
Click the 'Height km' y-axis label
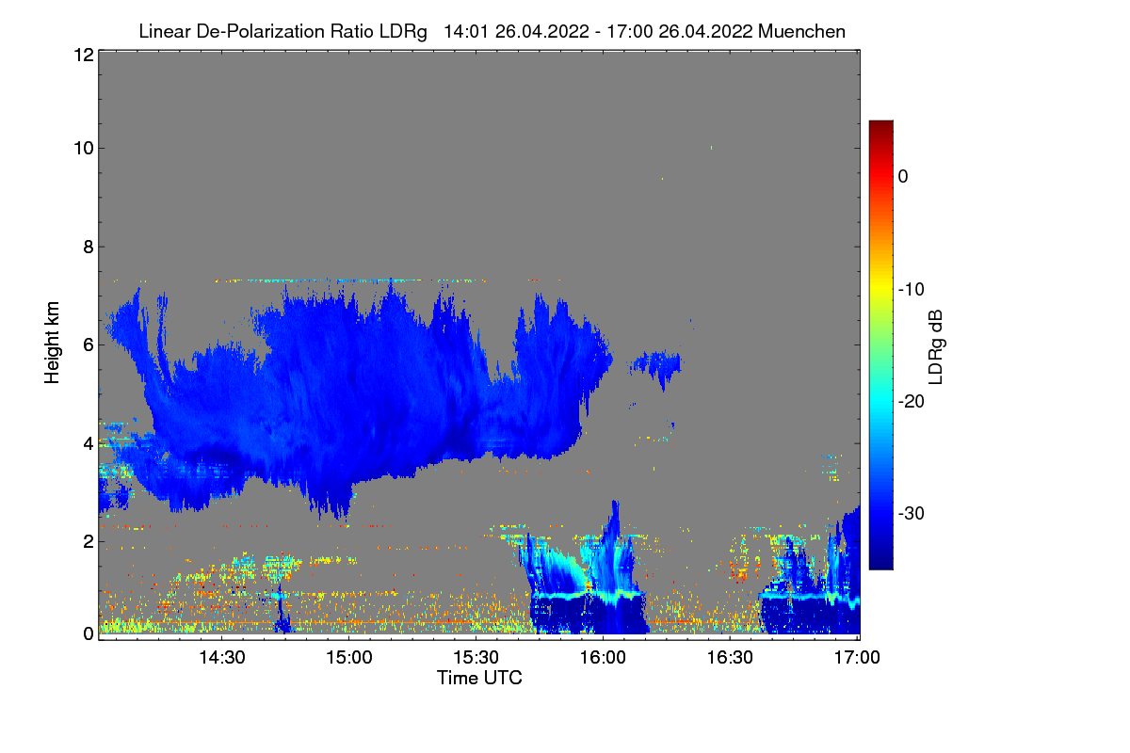click(52, 343)
